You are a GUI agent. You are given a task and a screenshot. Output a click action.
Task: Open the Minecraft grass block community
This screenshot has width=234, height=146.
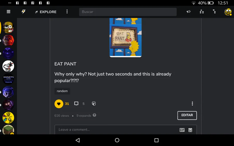point(8,130)
